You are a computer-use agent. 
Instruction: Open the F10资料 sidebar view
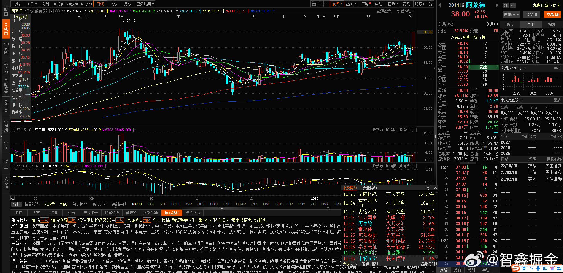[6, 48]
